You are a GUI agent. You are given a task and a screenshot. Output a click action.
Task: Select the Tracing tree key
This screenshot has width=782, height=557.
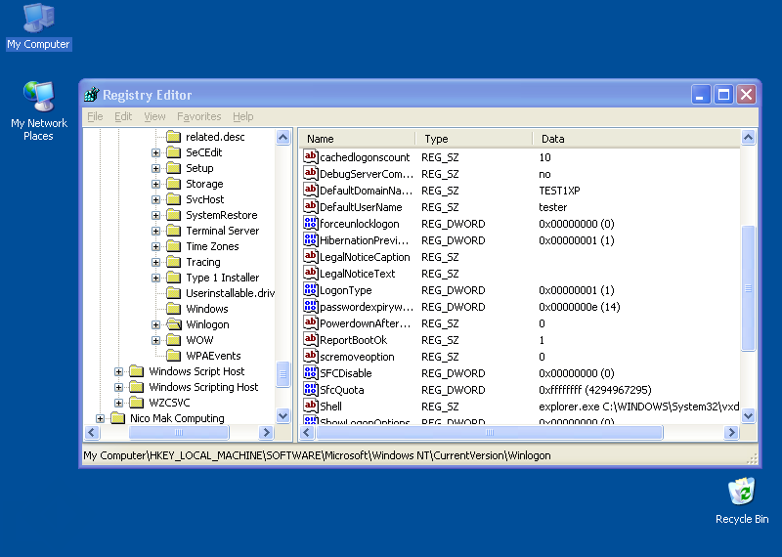[x=203, y=262]
